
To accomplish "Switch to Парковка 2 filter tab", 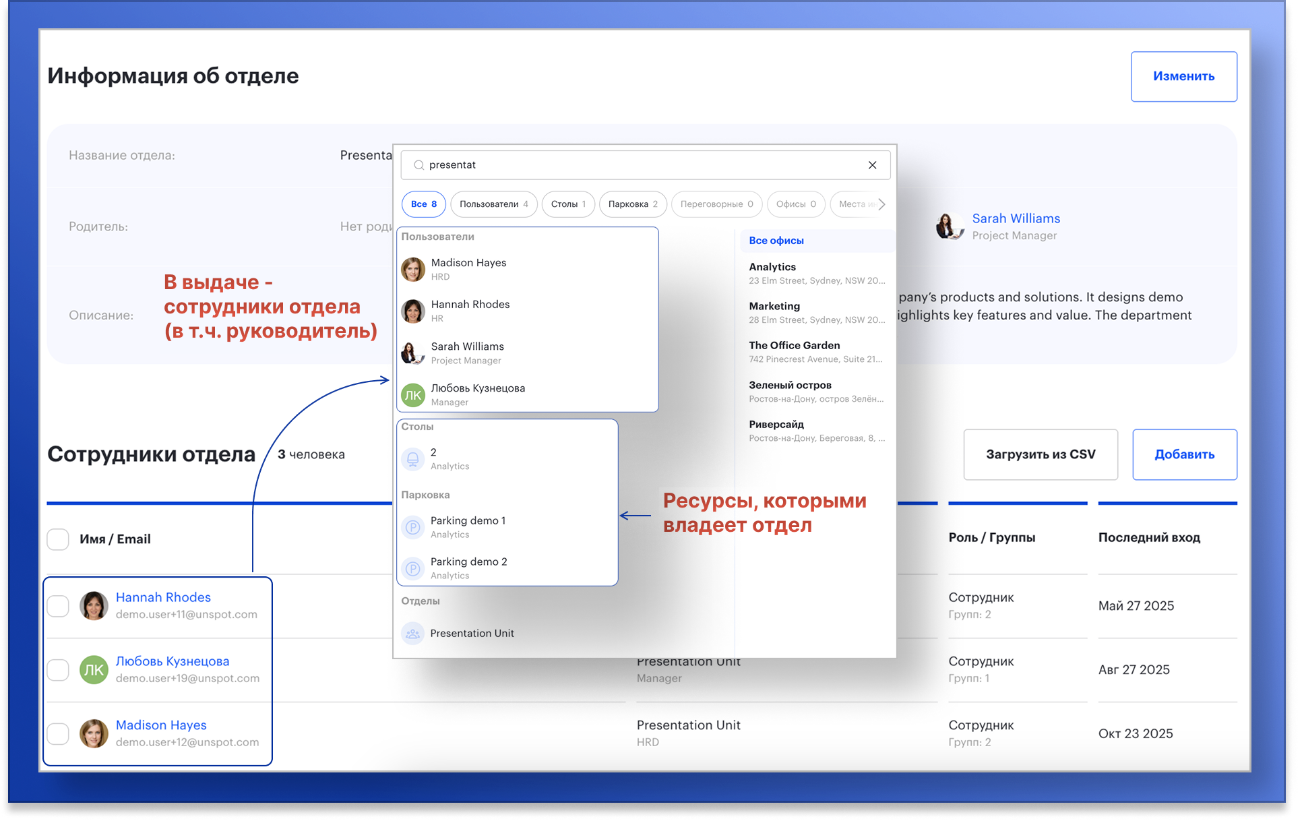I will pyautogui.click(x=632, y=204).
